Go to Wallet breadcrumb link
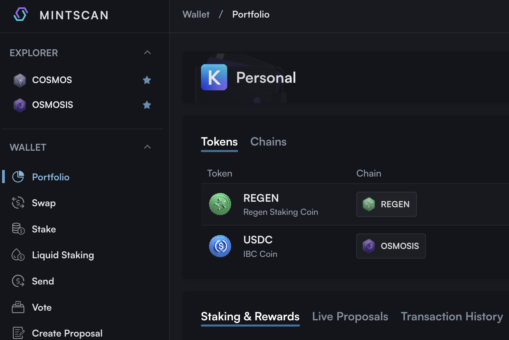509x340 pixels. pos(196,14)
